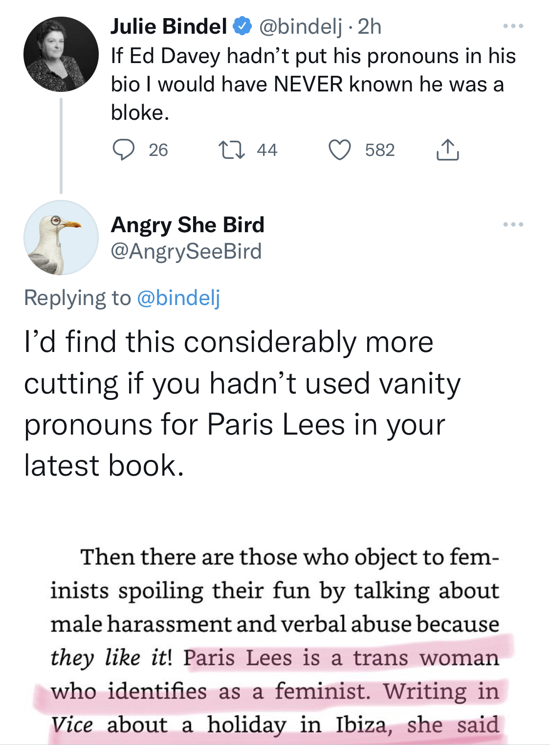Open more options menu on Angry She Bird's tweet
The image size is (550, 745).
(513, 224)
